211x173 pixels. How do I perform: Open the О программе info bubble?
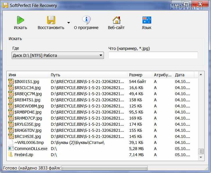click(86, 20)
